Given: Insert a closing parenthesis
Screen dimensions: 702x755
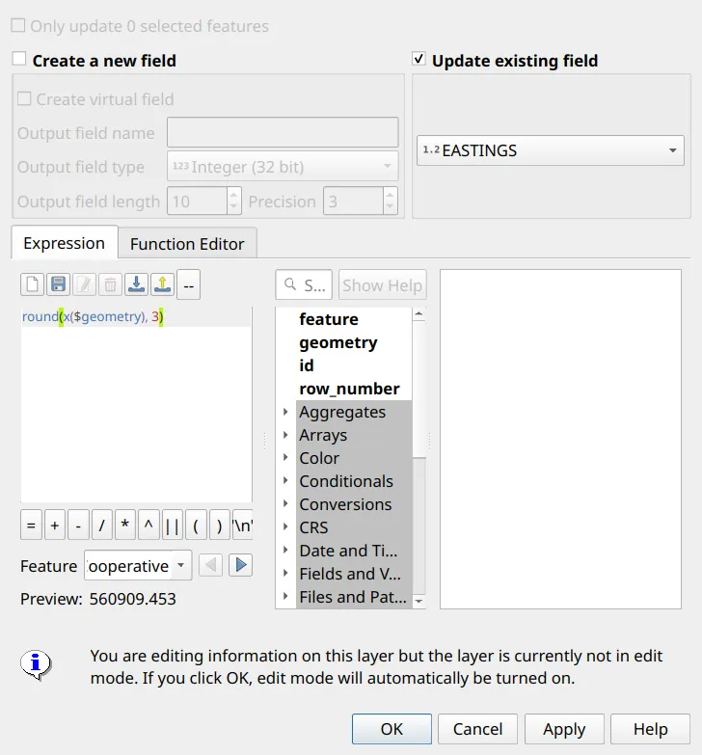Looking at the screenshot, I should click(x=219, y=525).
